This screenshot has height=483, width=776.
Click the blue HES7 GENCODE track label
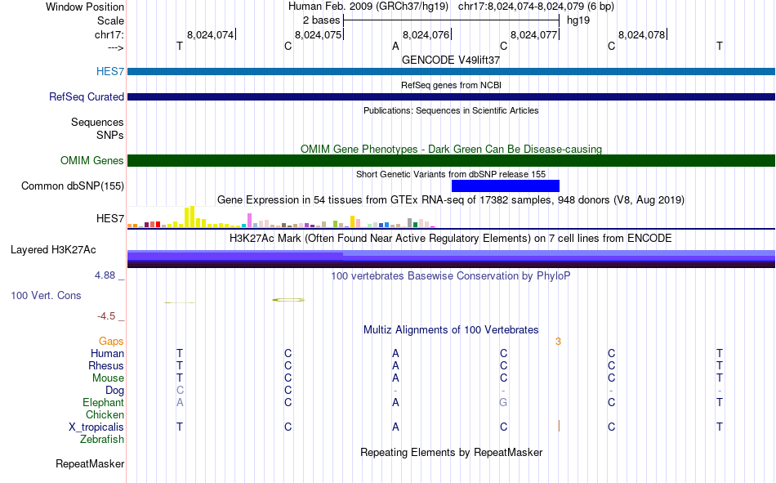[x=110, y=71]
